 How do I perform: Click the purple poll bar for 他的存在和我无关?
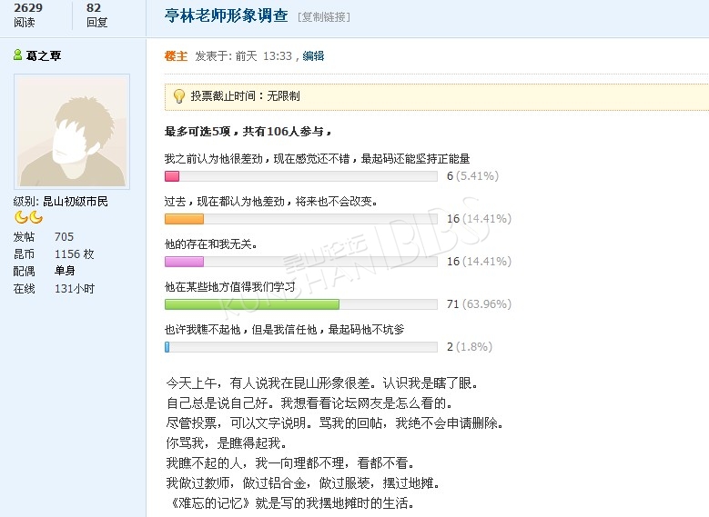(184, 262)
